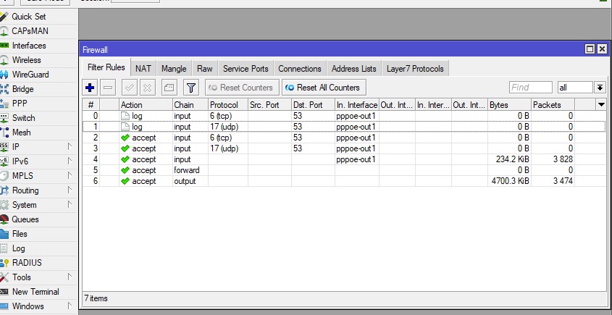
Task: Sort by the Action column header
Action: 146,104
